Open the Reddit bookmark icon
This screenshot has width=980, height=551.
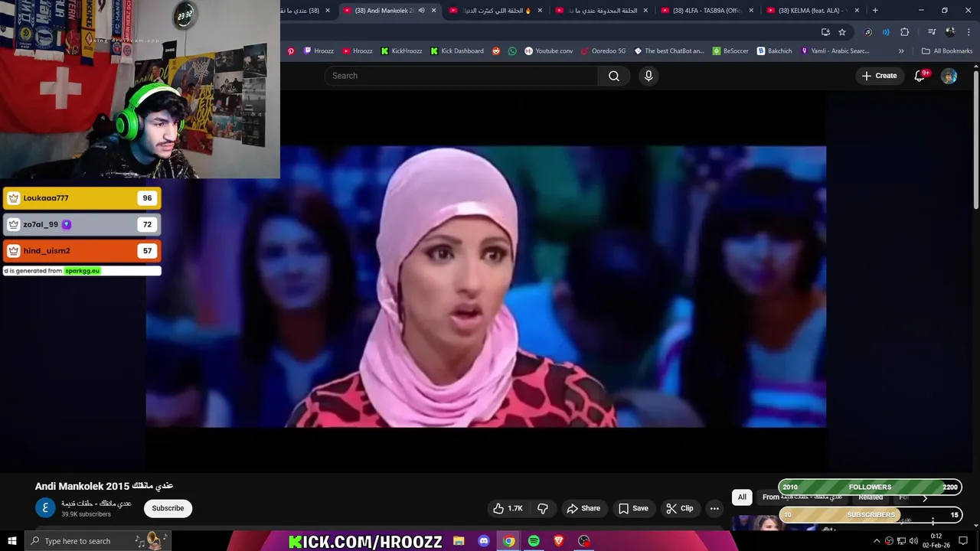pos(496,51)
